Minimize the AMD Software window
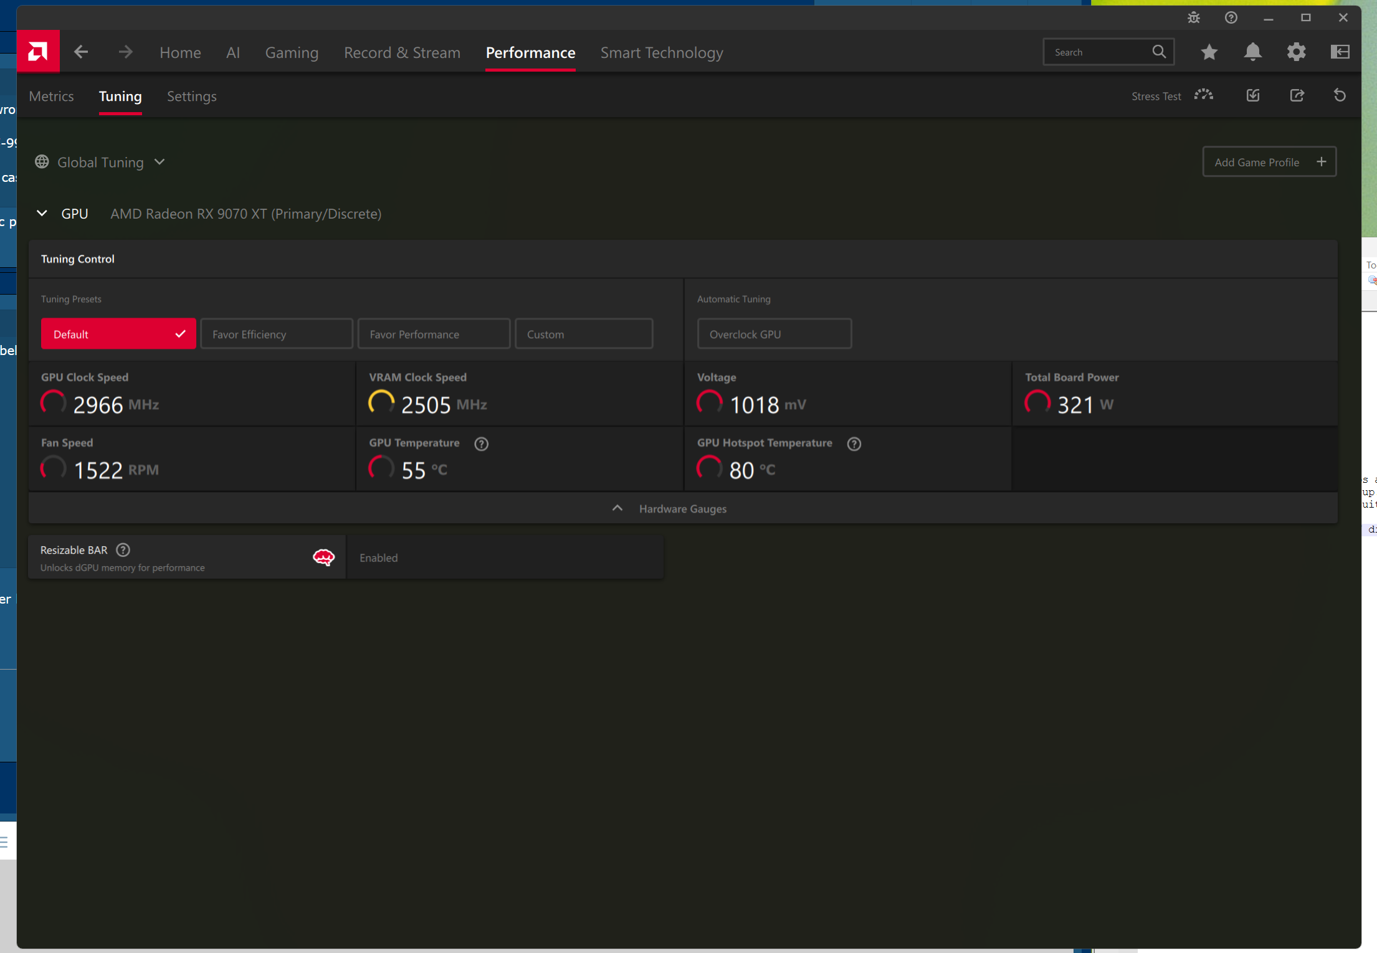This screenshot has height=953, width=1377. [1268, 18]
